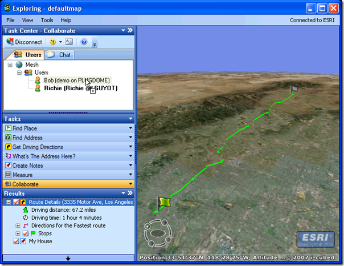
Task: Expand Directions for the Fastest route
Action: (18, 226)
